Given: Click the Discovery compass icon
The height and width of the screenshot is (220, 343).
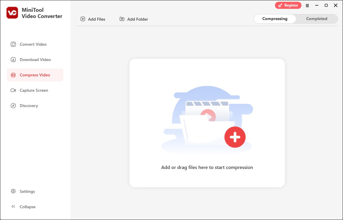Looking at the screenshot, I should pyautogui.click(x=13, y=106).
